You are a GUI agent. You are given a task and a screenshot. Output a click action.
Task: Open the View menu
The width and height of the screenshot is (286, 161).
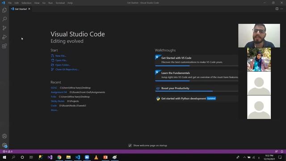click(x=37, y=3)
